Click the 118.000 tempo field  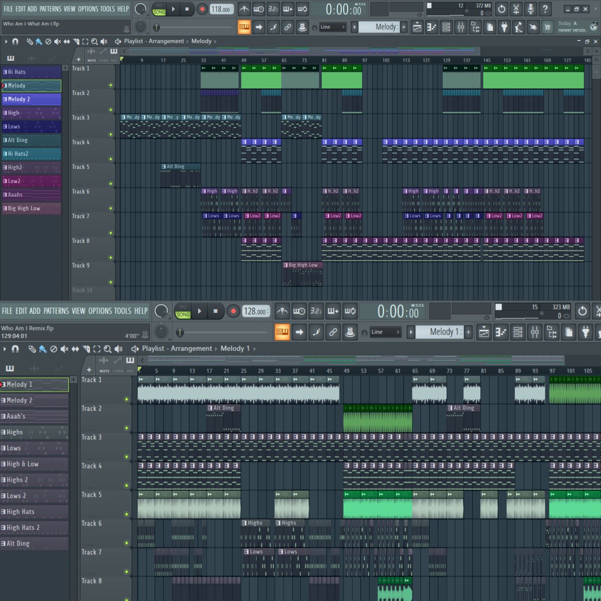(221, 9)
